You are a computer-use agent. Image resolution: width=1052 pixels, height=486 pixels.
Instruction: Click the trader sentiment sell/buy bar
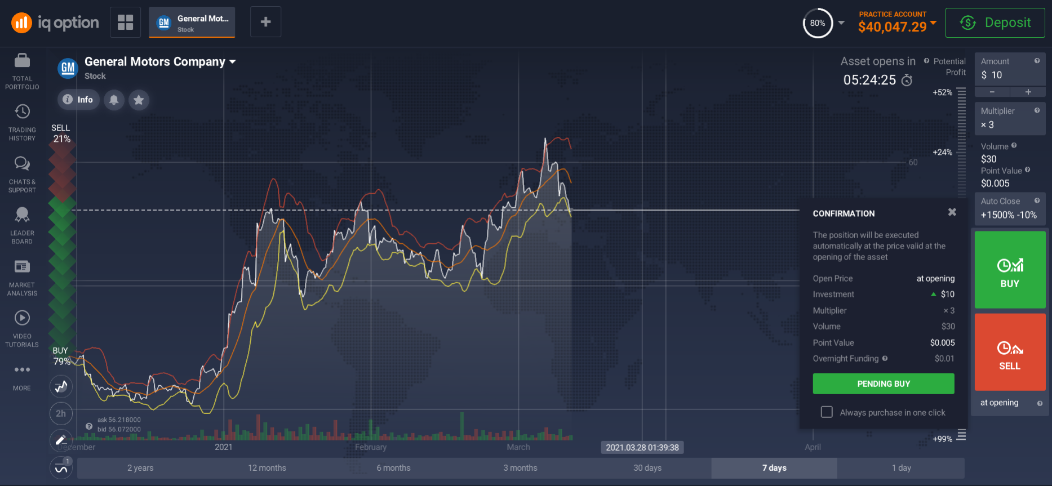pos(62,244)
